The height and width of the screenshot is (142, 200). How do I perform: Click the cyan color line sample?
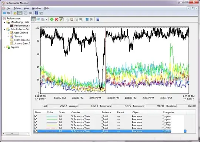pyautogui.click(x=52, y=116)
